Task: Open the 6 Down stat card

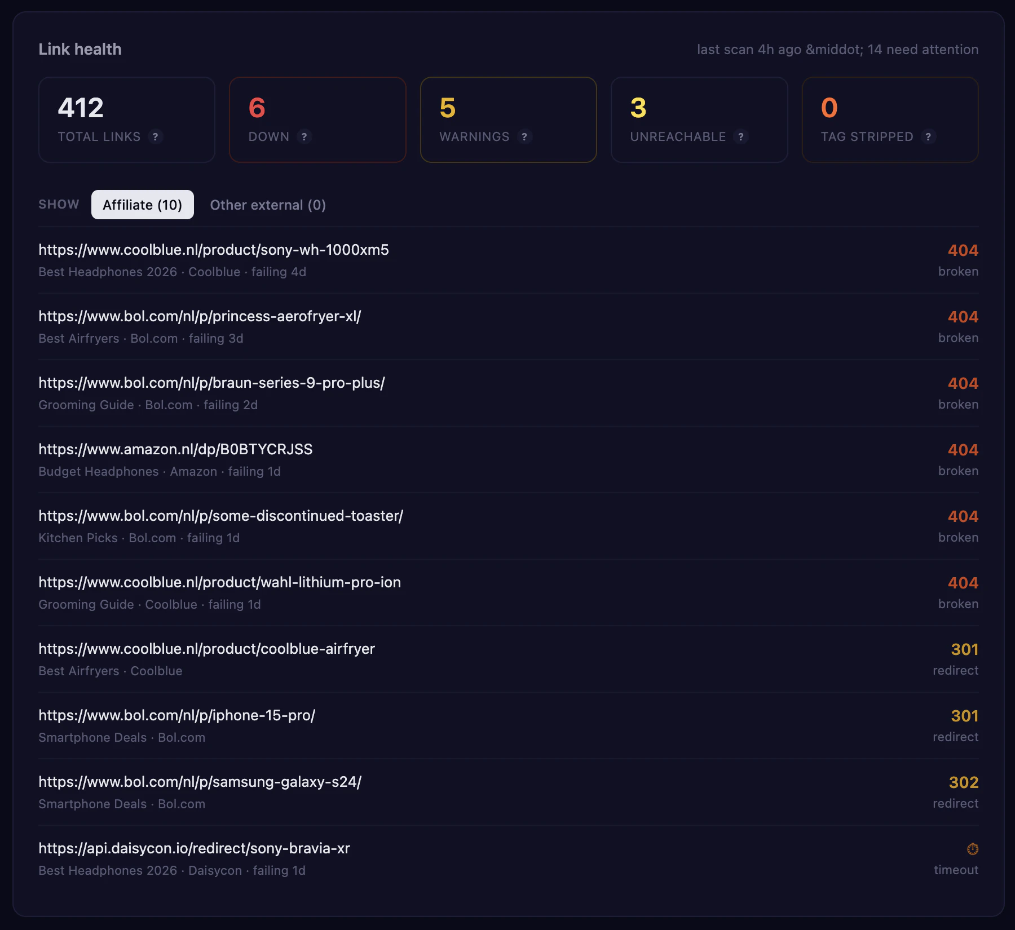Action: point(317,119)
